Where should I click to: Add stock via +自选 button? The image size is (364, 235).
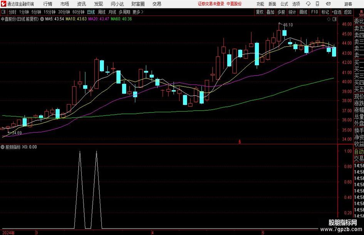tap(337, 12)
